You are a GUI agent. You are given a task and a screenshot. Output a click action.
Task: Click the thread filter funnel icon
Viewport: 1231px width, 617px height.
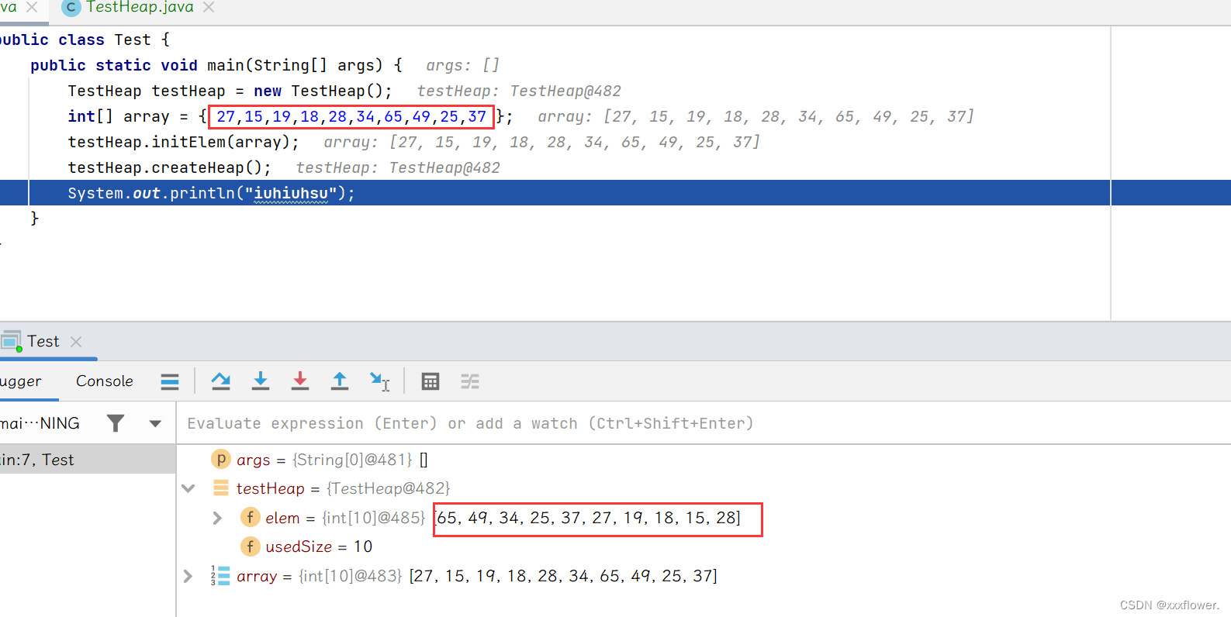coord(116,423)
